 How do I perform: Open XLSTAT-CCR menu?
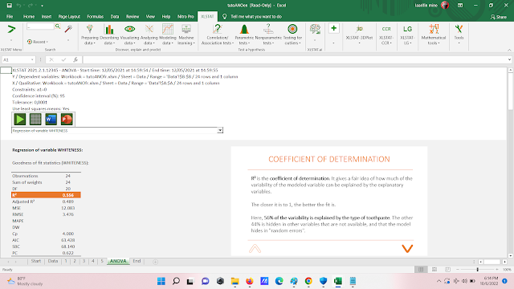pos(386,35)
